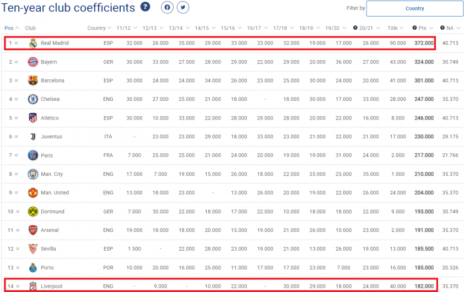Click the Arsenal club crest
Image resolution: width=464 pixels, height=292 pixels.
pyautogui.click(x=33, y=230)
